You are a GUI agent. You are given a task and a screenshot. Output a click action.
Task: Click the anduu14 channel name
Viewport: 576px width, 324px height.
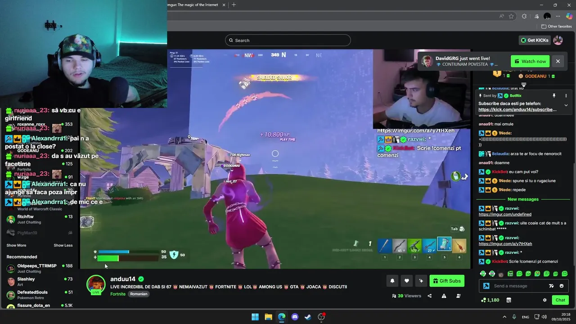tap(123, 279)
